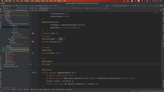This screenshot has height=92, width=164.
Task: Click the locate file target icon in Project panel
Action: [x=18, y=8]
